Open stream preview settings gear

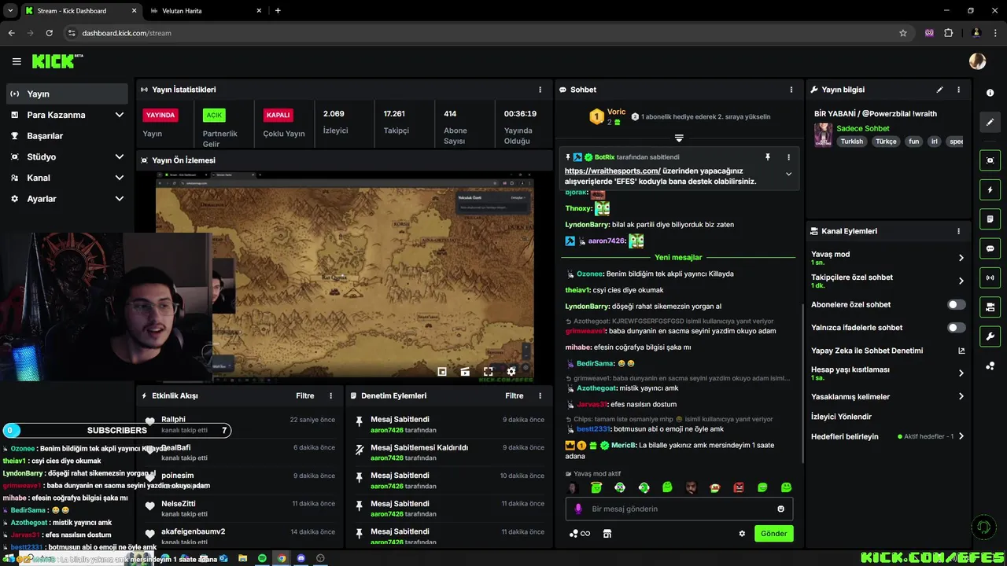(x=511, y=371)
